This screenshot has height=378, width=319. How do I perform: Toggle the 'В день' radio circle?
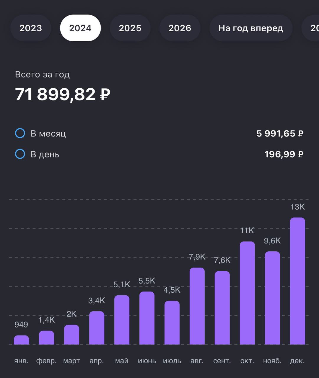[x=20, y=154]
